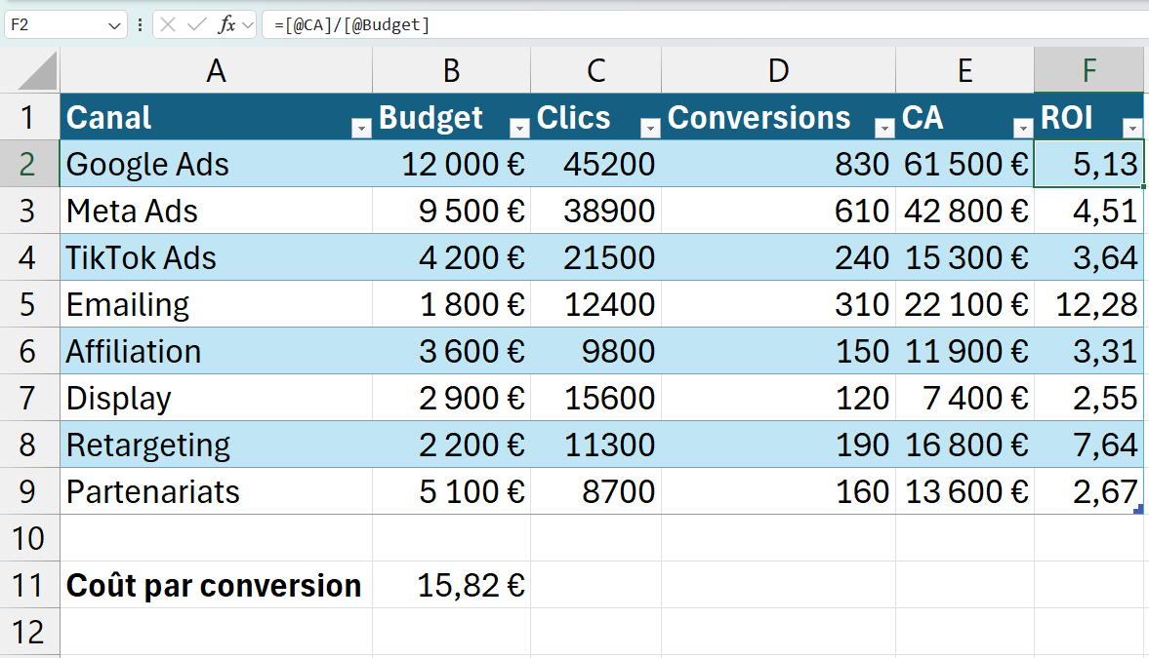Click the three-dot handle beside Name Box
The width and height of the screenshot is (1149, 658).
140,25
